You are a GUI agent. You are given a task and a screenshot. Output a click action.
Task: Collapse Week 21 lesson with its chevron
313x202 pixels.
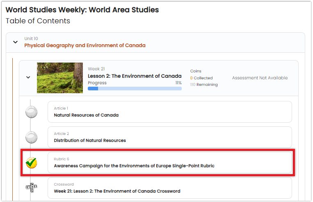click(28, 77)
